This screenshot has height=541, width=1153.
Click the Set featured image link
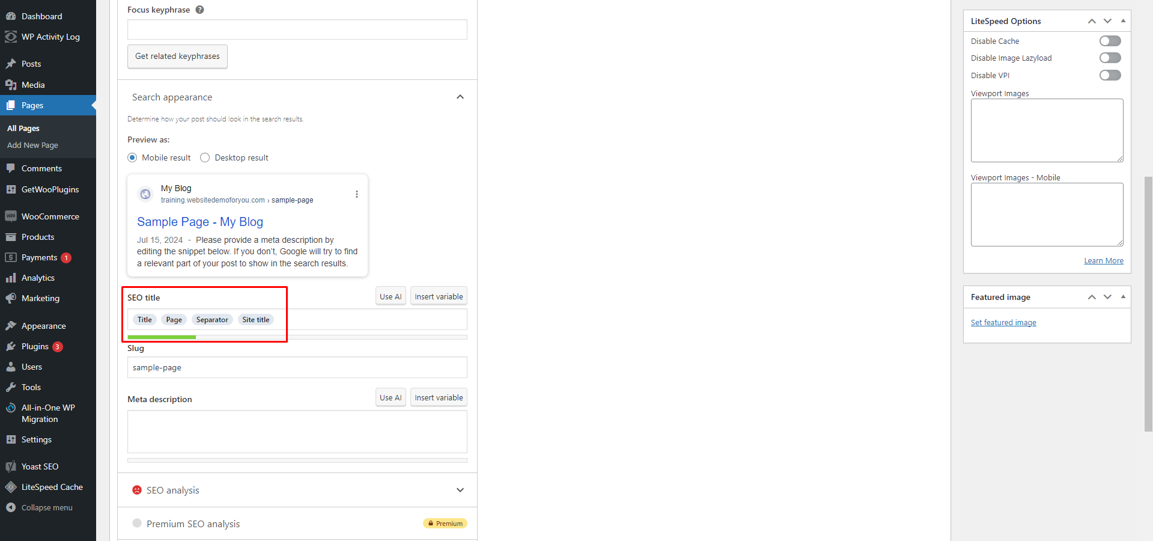tap(1003, 323)
